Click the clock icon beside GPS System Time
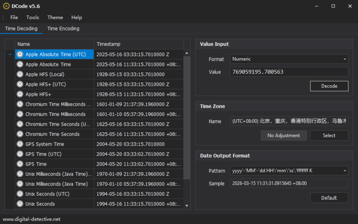Screen dimensions: 358x224 [x=20, y=144]
